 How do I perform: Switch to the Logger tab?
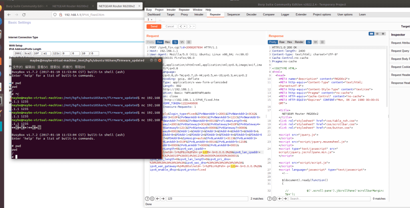coord(285,15)
